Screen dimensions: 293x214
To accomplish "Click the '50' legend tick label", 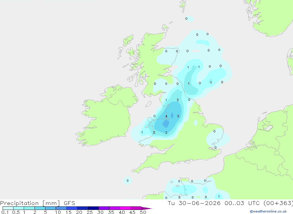I will [143, 212].
